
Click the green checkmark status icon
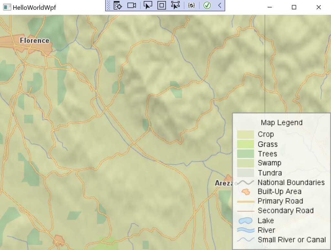tap(207, 6)
